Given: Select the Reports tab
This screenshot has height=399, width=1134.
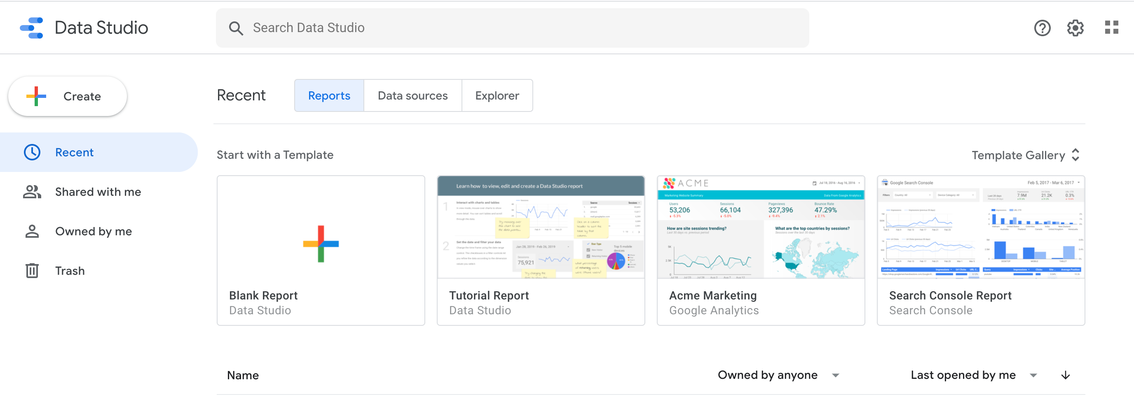Looking at the screenshot, I should 329,96.
